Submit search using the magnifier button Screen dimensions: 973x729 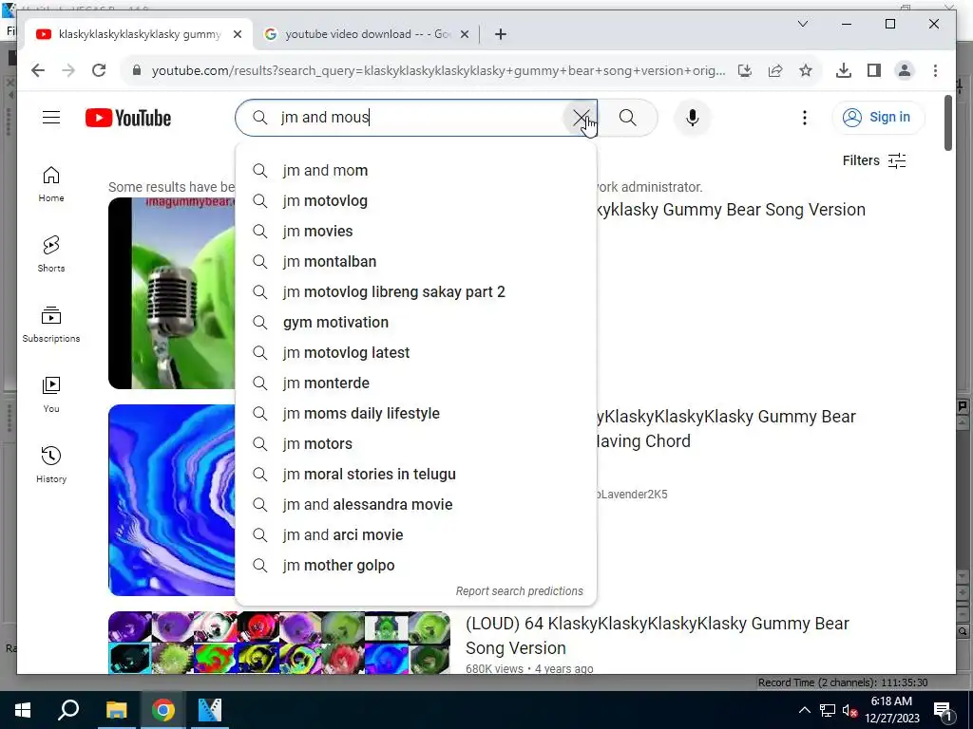click(627, 117)
